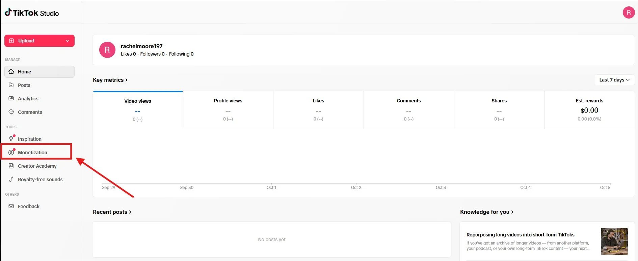Click the Oct 2 chart date label
This screenshot has height=261, width=638.
356,187
